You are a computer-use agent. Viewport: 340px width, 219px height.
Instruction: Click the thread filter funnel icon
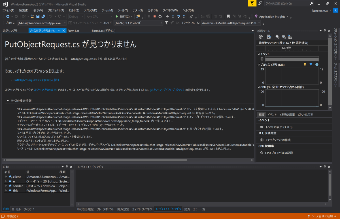(x=167, y=23)
